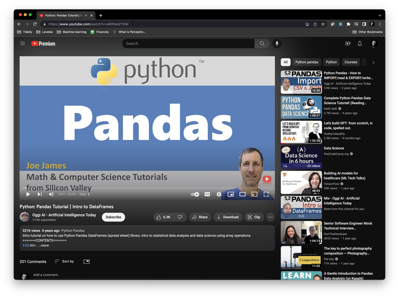
Task: Click the address bar URL
Action: click(88, 24)
